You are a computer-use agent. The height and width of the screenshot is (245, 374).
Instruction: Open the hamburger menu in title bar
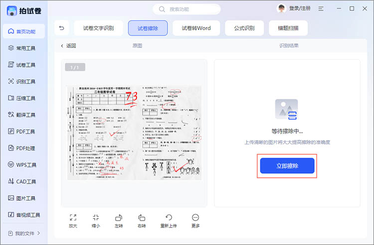click(322, 9)
